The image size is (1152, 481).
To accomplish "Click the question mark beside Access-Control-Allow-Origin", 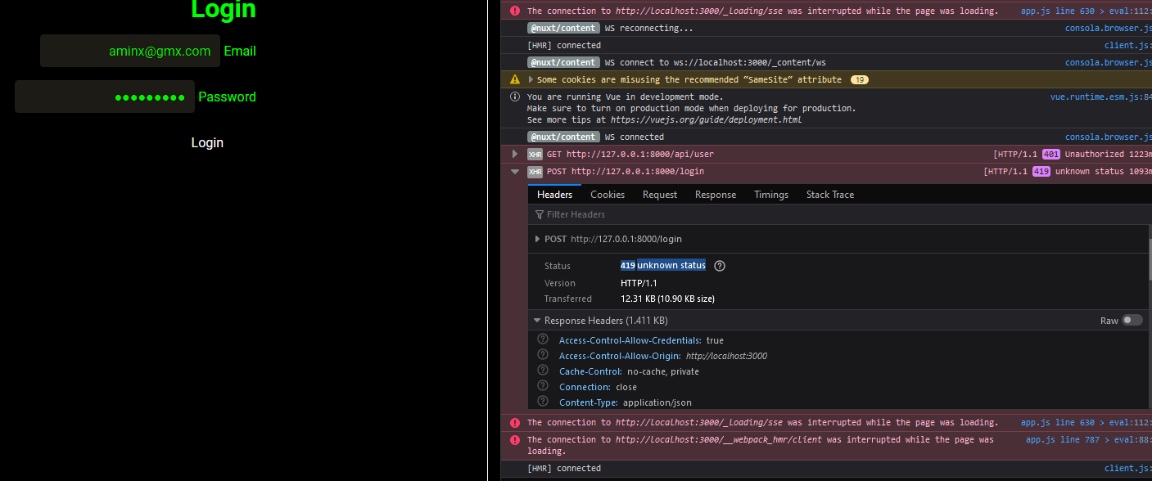I will click(542, 354).
